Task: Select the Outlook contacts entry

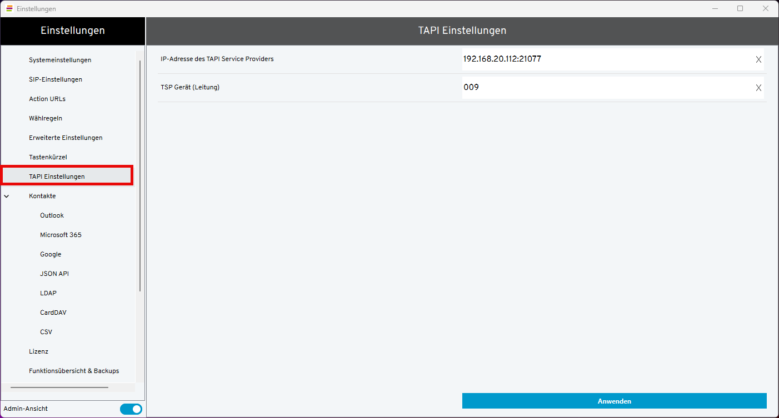Action: (x=52, y=215)
